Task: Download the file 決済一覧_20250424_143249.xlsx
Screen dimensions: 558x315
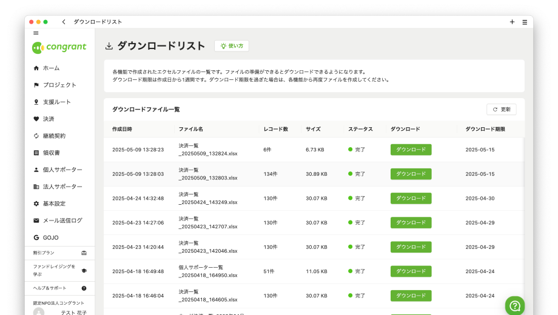Action: 411,198
